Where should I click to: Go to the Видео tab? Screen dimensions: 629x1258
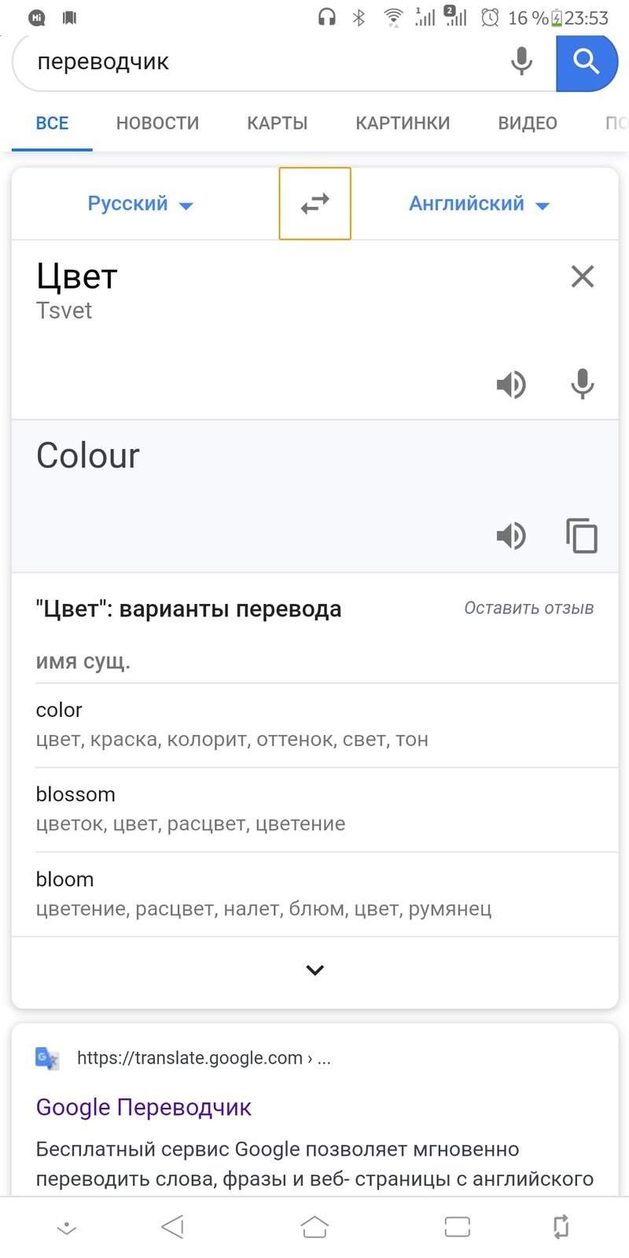[527, 123]
